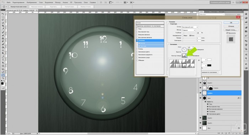This screenshot has height=135, width=249.
Task: Select the Eraser tool
Action: pyautogui.click(x=3, y=44)
